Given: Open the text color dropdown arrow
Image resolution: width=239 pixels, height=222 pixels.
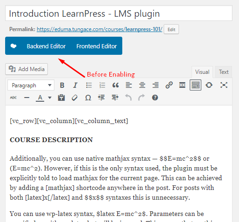Looking at the screenshot, I should click(50, 98).
